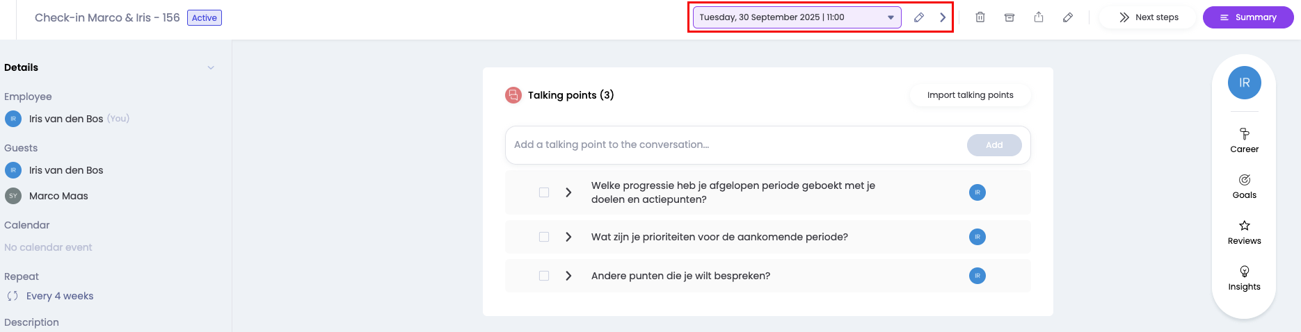Open the Insights side panel
The width and height of the screenshot is (1301, 332).
click(1244, 277)
